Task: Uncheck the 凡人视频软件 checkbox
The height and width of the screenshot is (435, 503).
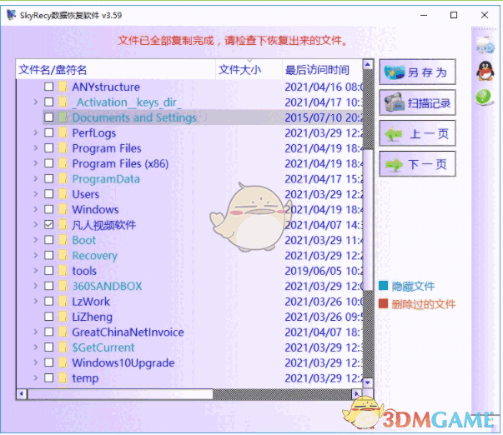Action: 48,225
